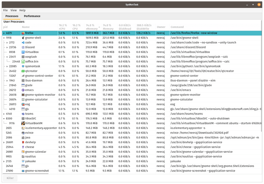The height and width of the screenshot is (184, 264).
Task: Click the cheese process icon
Action: tap(23, 147)
